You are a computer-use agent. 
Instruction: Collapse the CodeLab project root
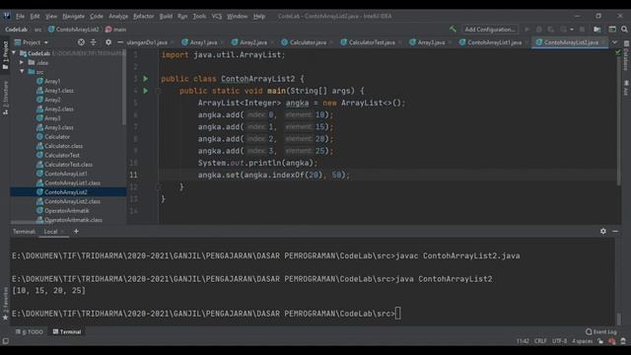tap(14, 53)
